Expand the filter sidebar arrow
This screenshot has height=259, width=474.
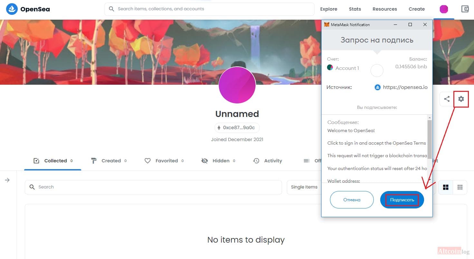tap(7, 180)
